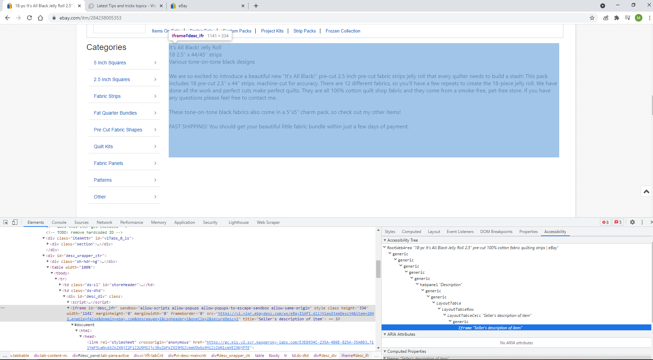Open the Event Listeners tab

pos(460,232)
